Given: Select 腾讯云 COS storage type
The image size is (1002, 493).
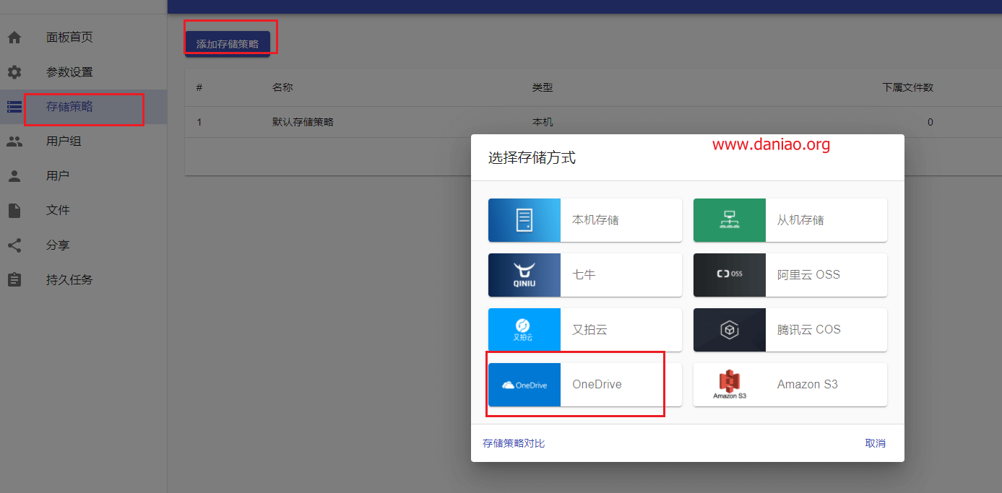Looking at the screenshot, I should click(x=790, y=330).
